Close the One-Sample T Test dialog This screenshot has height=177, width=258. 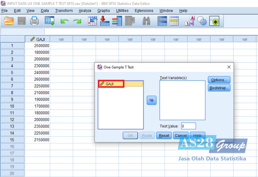coord(229,67)
